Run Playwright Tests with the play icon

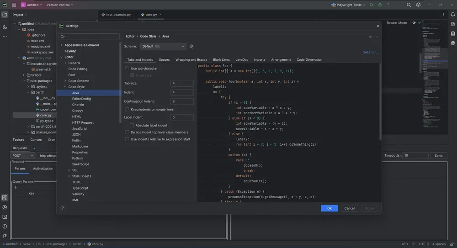(x=372, y=5)
